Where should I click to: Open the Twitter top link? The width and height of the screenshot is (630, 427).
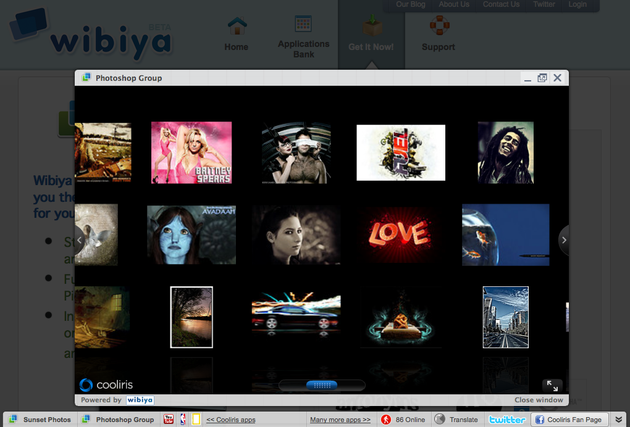544,4
